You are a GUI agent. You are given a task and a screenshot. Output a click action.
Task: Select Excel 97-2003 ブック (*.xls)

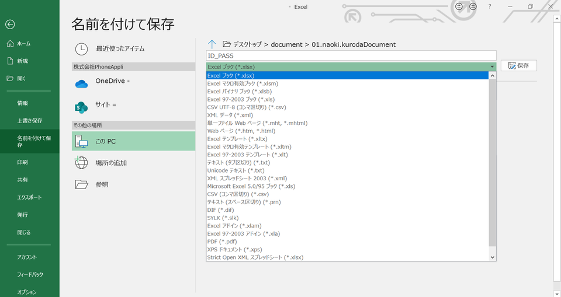(347, 99)
